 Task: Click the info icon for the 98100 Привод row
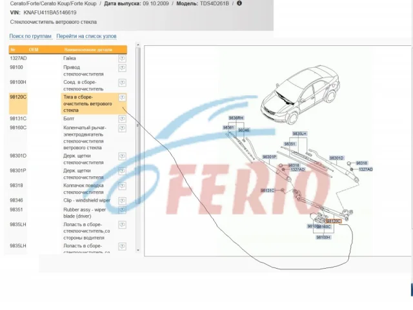click(122, 67)
